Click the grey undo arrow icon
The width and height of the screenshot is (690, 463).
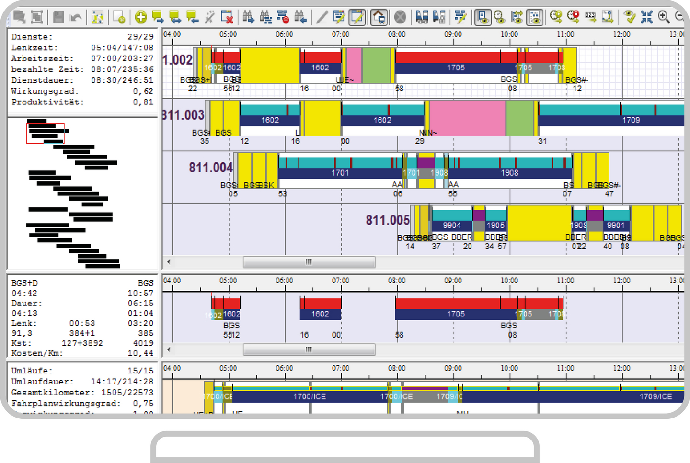(76, 18)
